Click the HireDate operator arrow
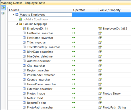Screen dimensions: 131x110 click(74, 56)
